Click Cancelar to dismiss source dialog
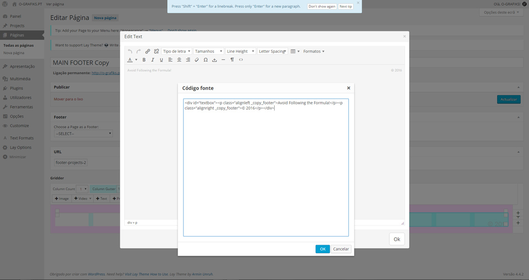 [341, 249]
